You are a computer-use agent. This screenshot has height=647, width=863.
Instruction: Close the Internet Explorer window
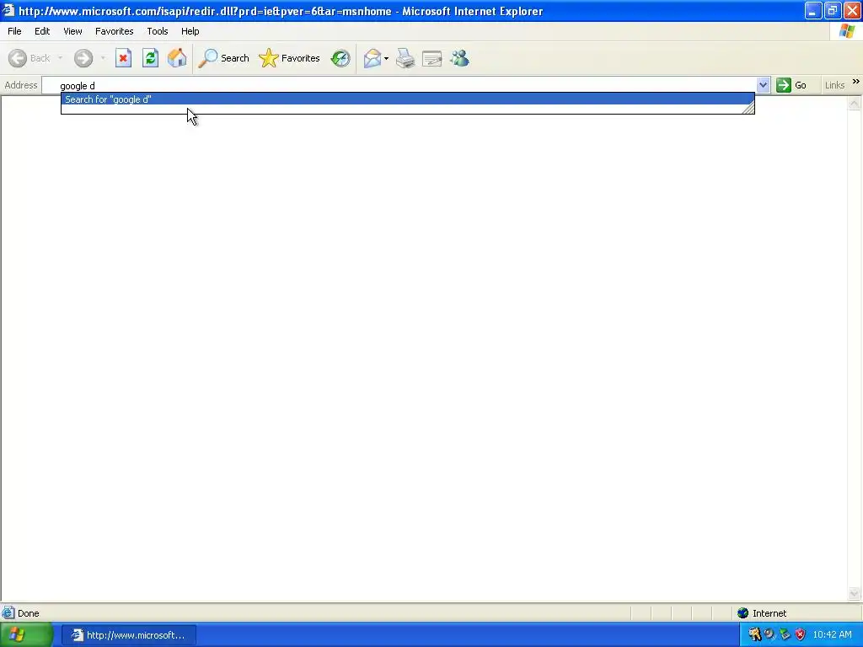pos(852,10)
